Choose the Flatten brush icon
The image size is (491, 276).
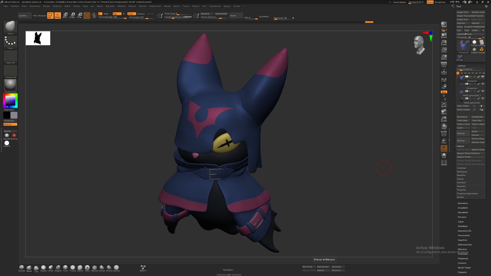[x=102, y=268]
